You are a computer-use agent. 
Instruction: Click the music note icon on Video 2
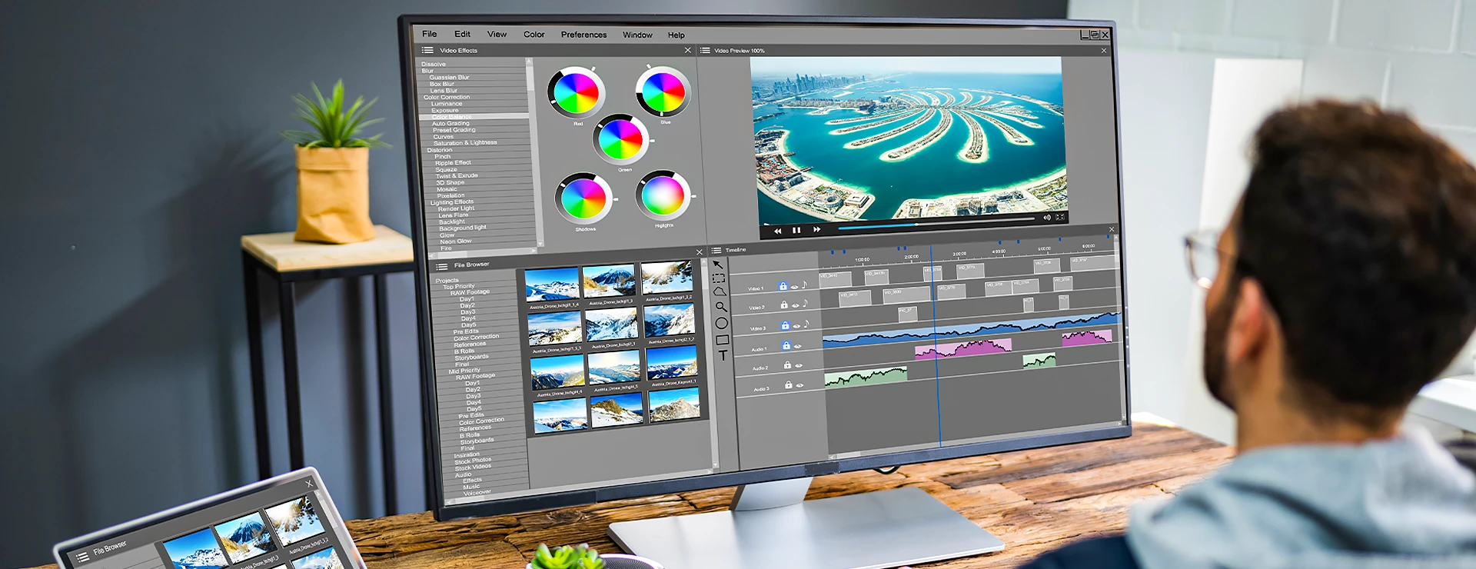805,304
